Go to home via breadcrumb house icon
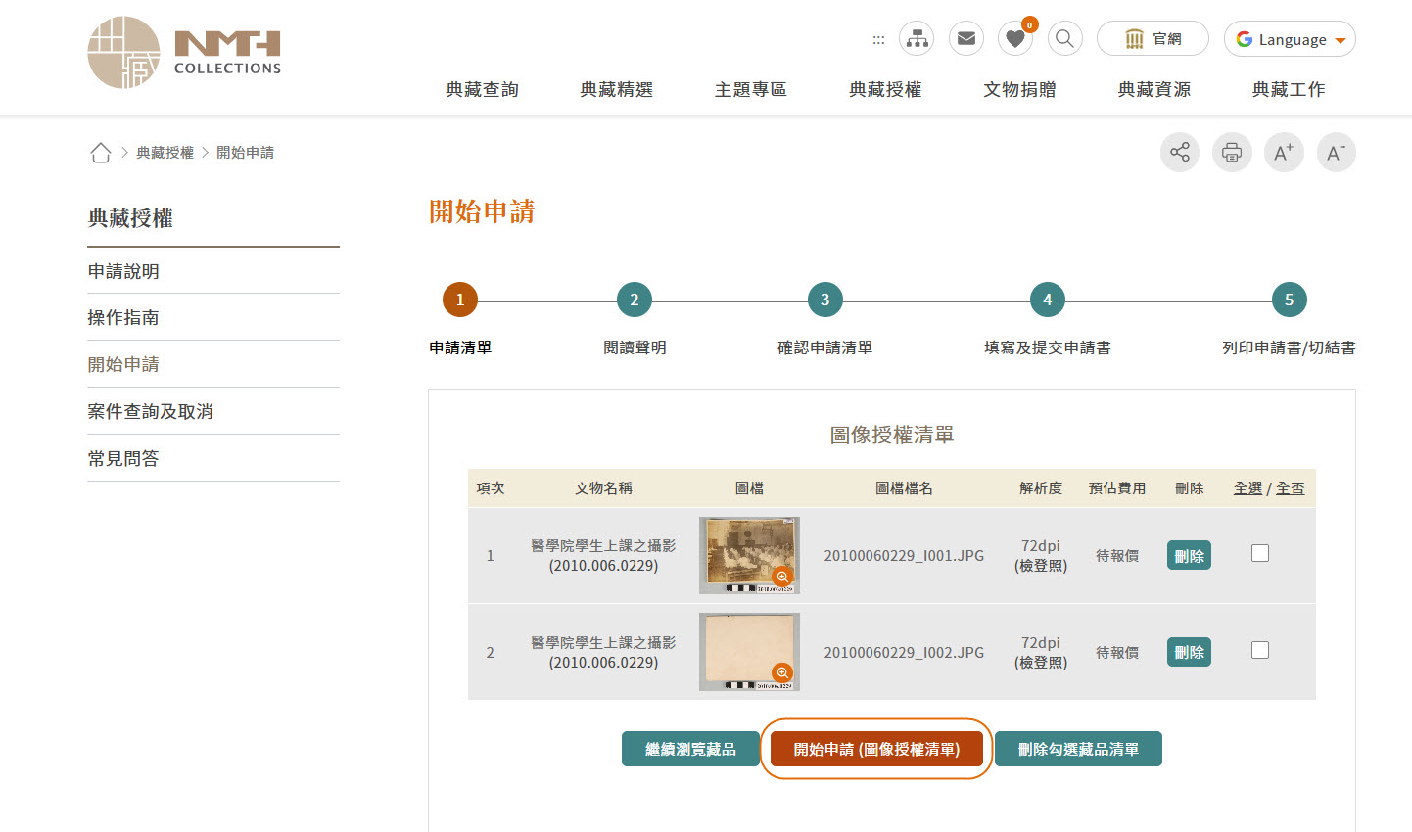The image size is (1412, 832). pyautogui.click(x=100, y=153)
